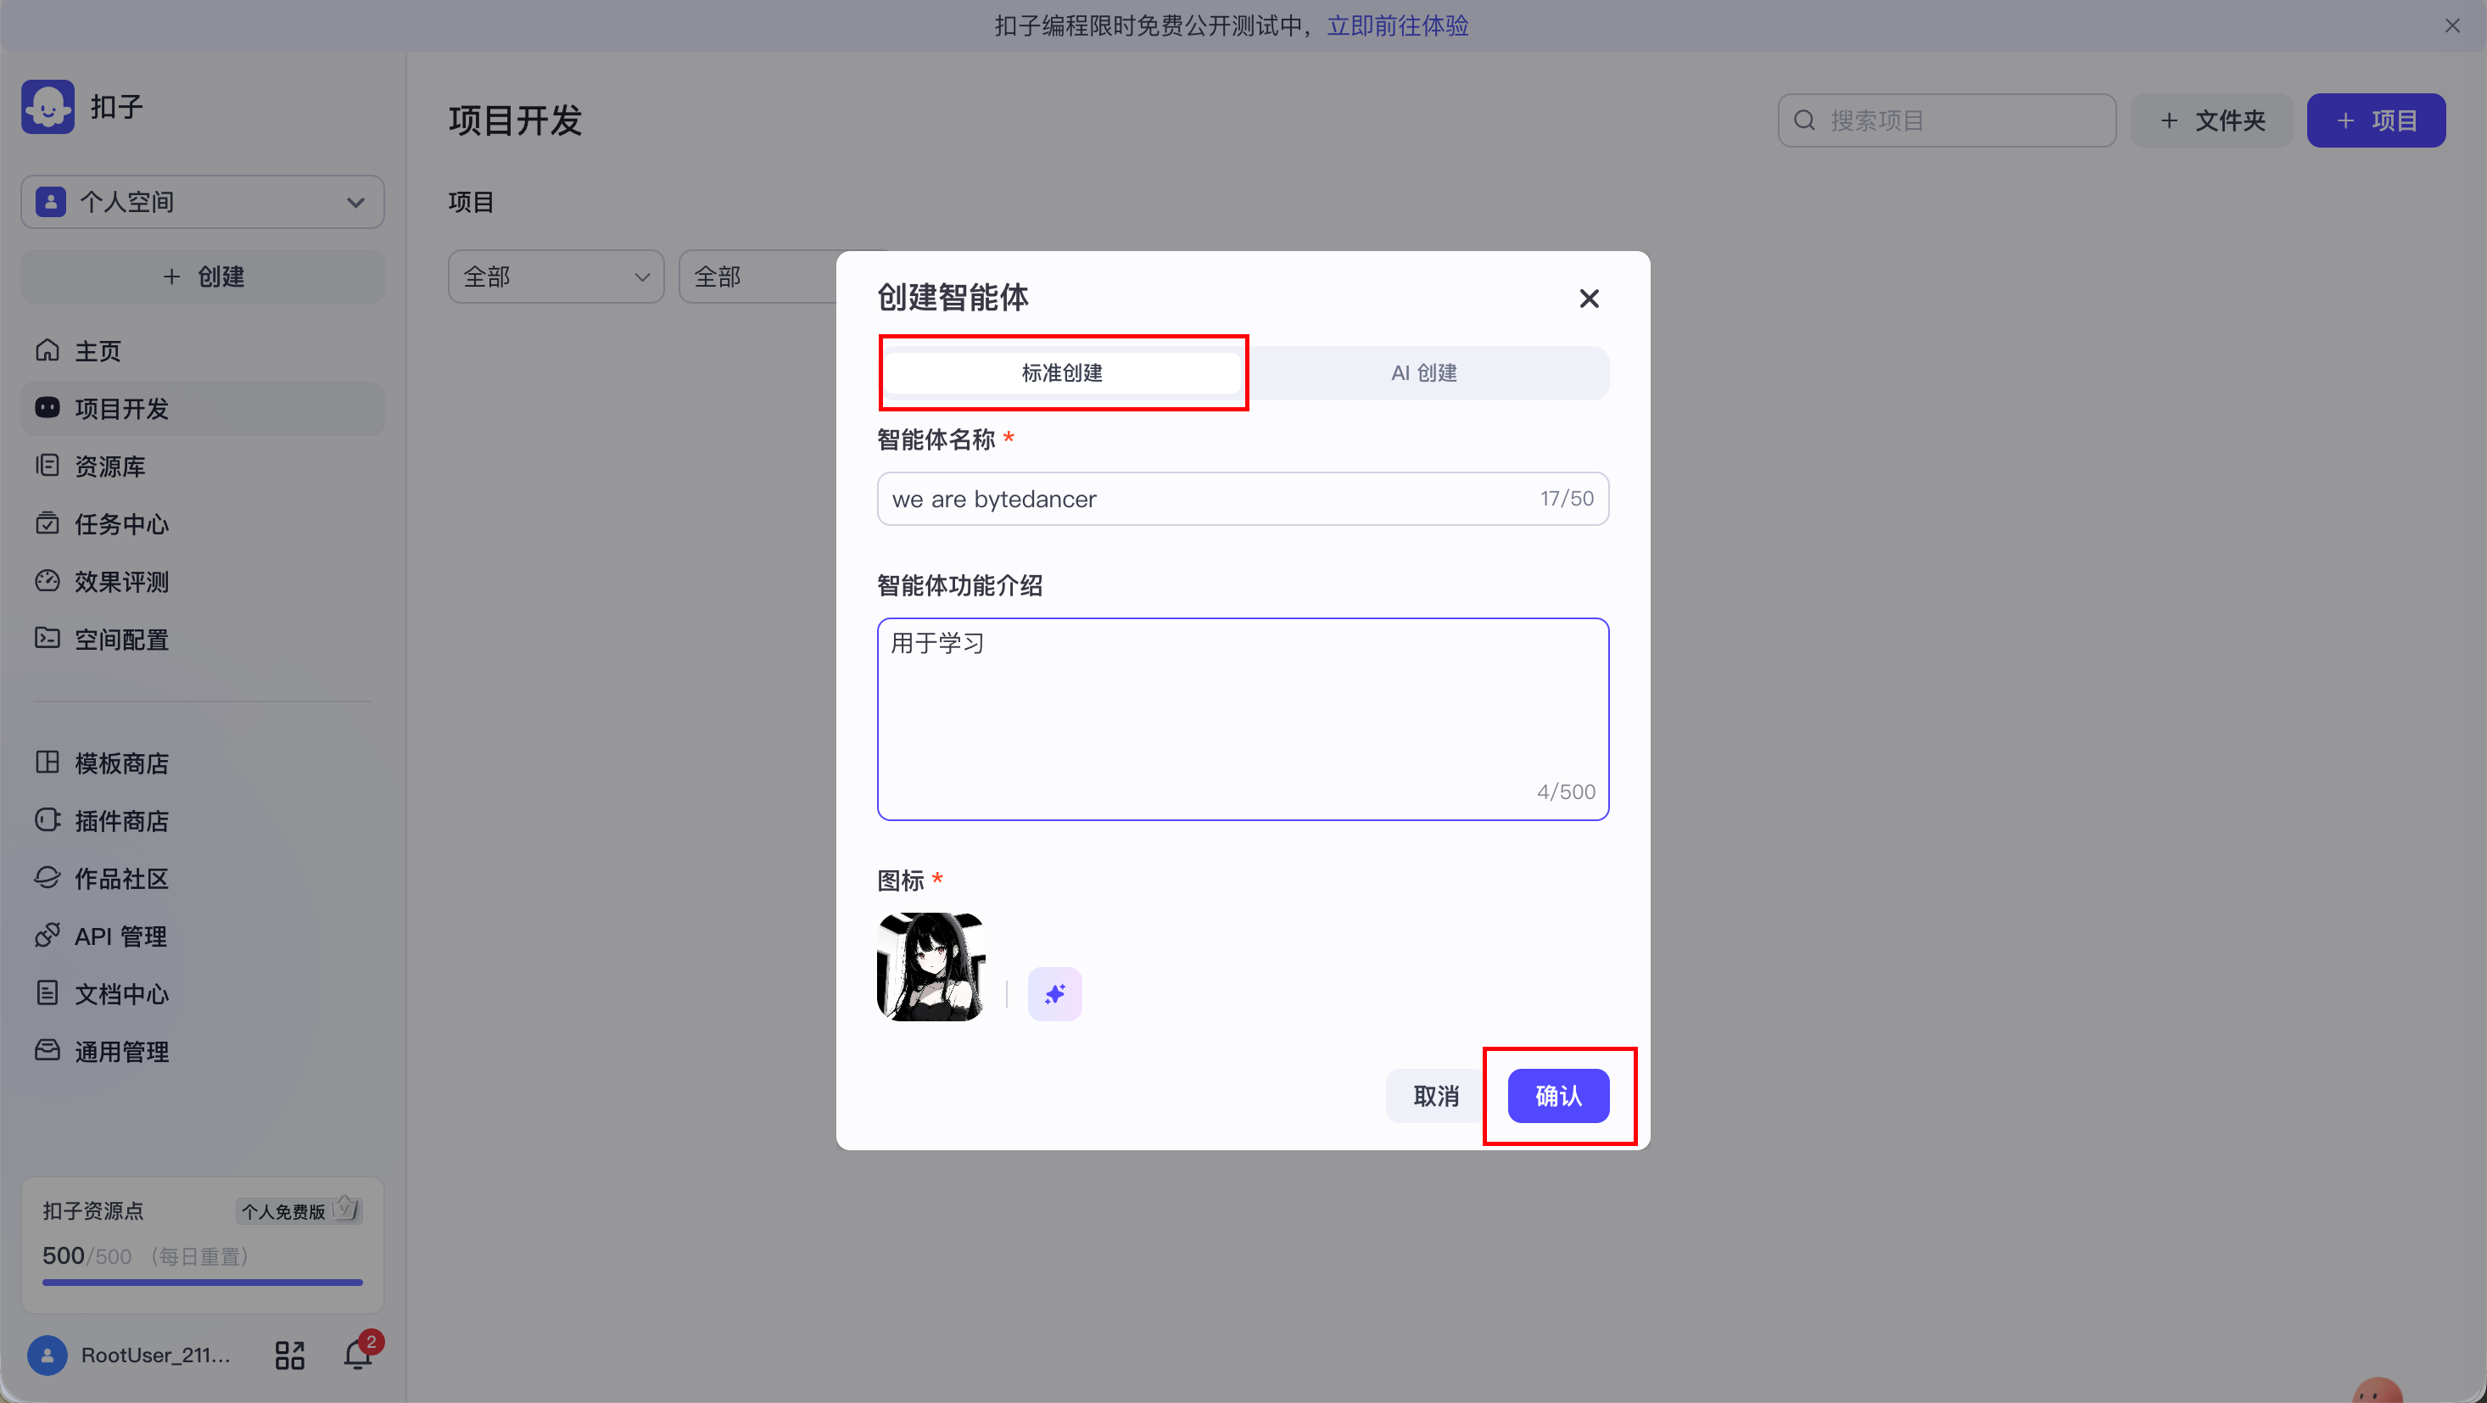Click the agent avatar thumbnail image
Viewport: 2487px width, 1403px height.
[x=931, y=966]
